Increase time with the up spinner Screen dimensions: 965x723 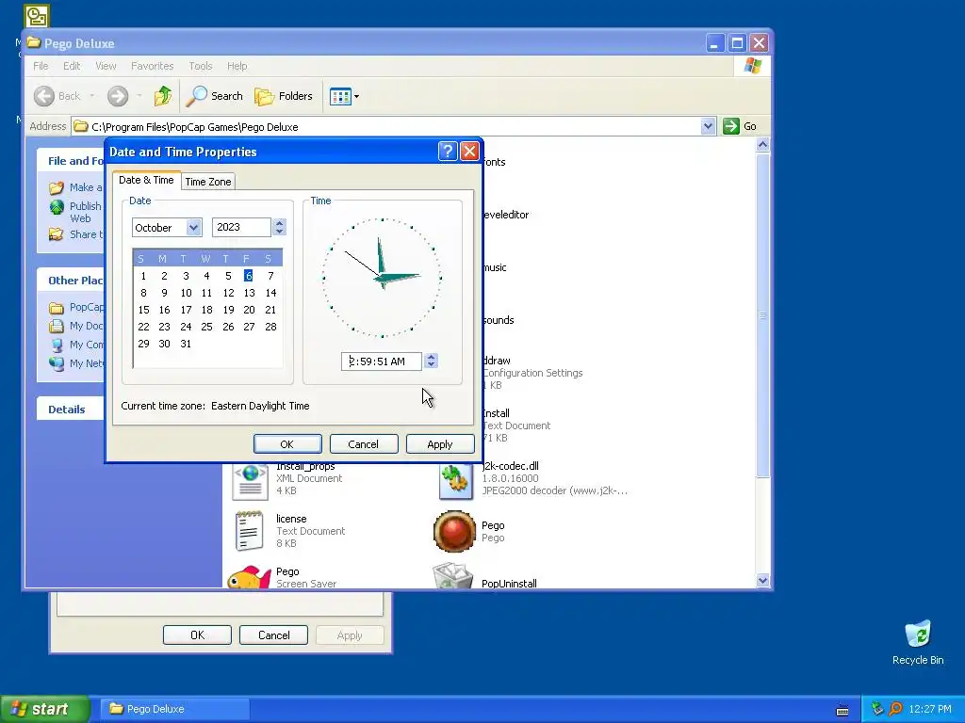pyautogui.click(x=431, y=357)
